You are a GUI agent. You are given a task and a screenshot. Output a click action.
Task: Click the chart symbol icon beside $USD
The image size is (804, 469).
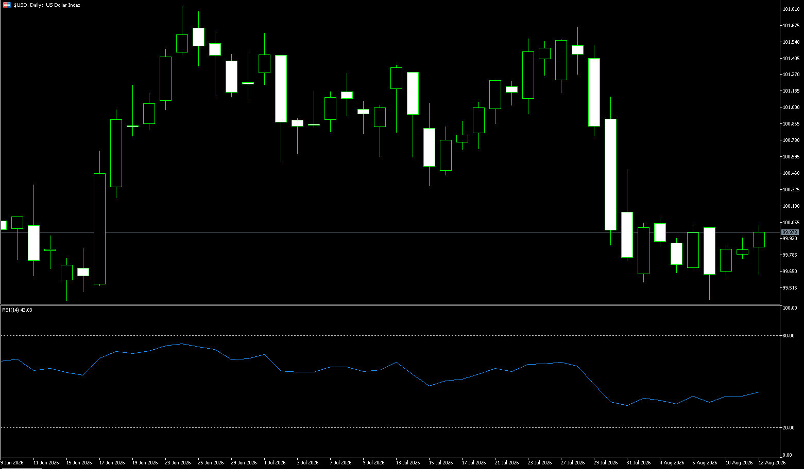(7, 5)
